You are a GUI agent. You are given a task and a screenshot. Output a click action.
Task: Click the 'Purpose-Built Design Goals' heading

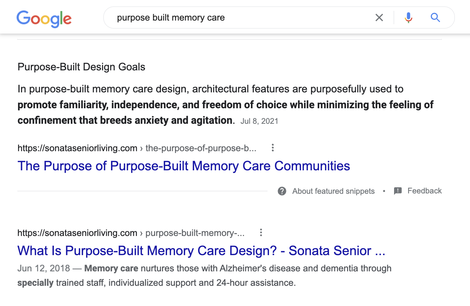coord(81,67)
